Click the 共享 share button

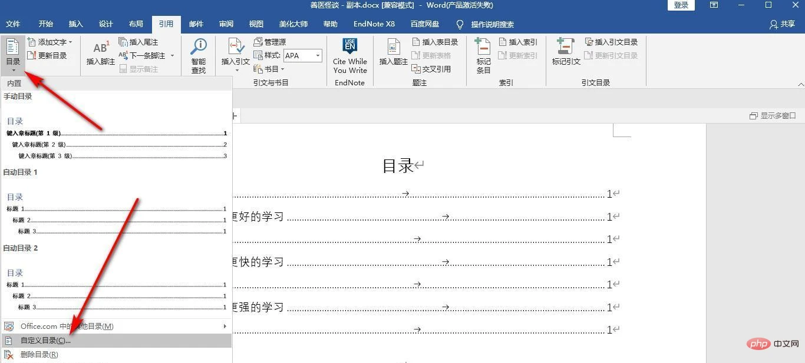pos(782,24)
